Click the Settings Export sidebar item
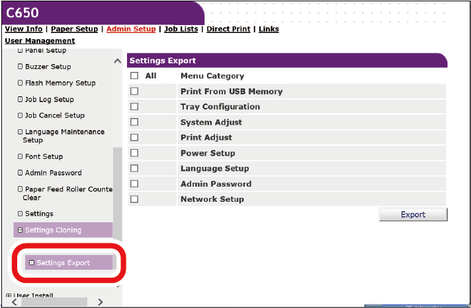The image size is (471, 308). [x=63, y=262]
